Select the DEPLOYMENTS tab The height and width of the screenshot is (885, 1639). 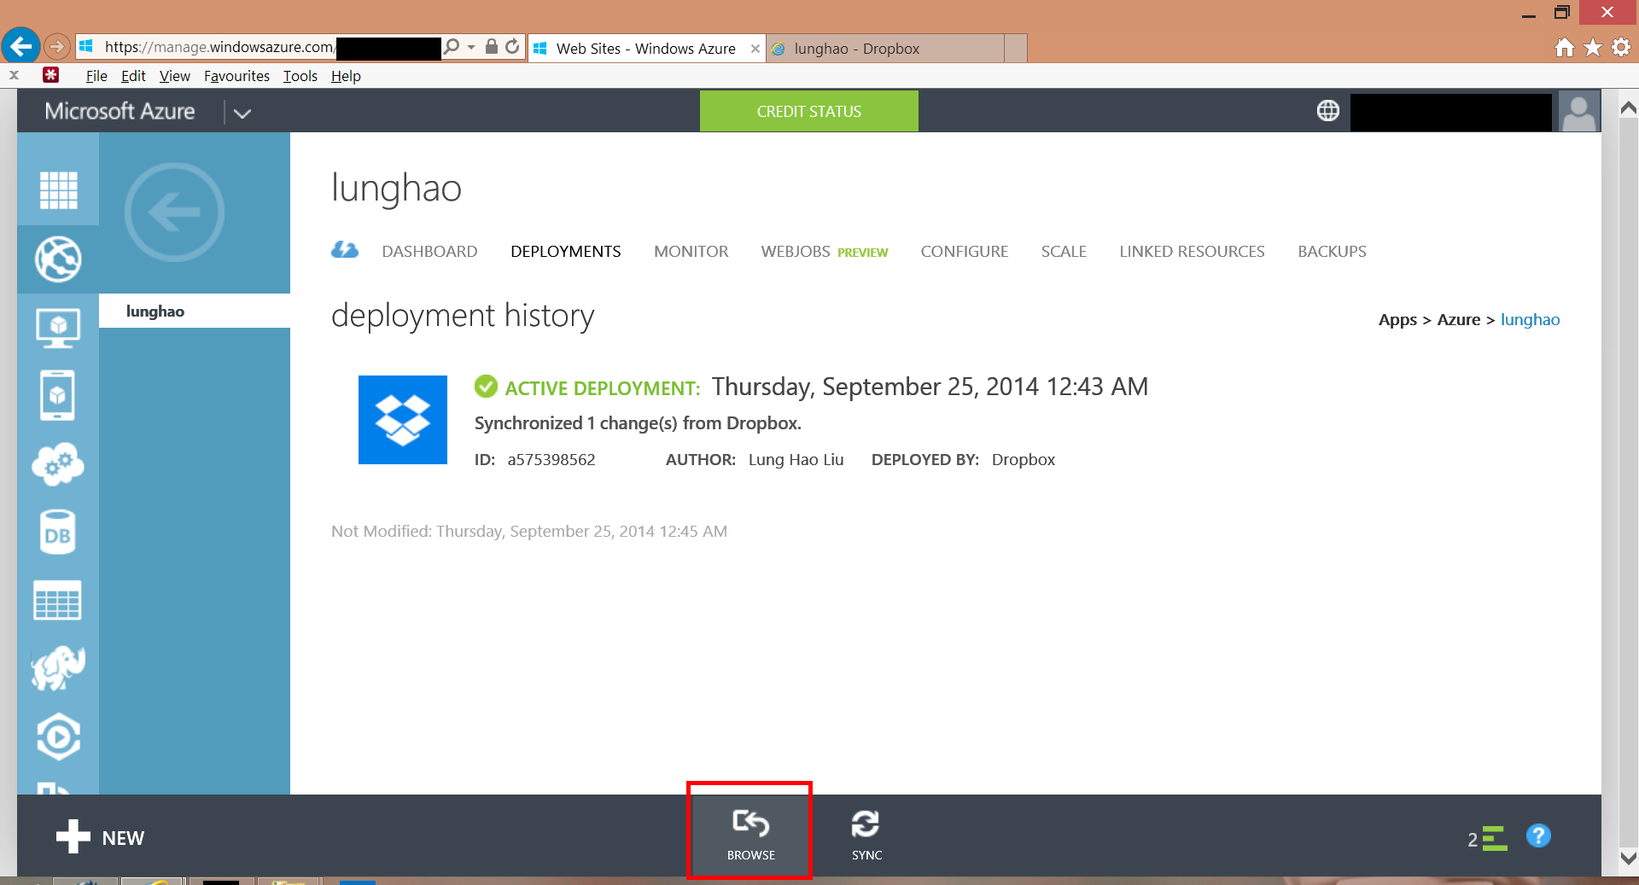point(565,252)
